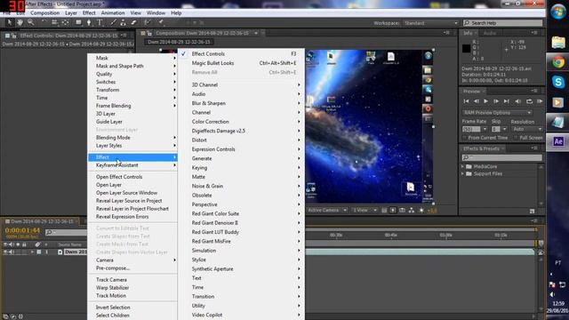Click the black color swatch in Info panel
569x320 pixels.
point(467,48)
